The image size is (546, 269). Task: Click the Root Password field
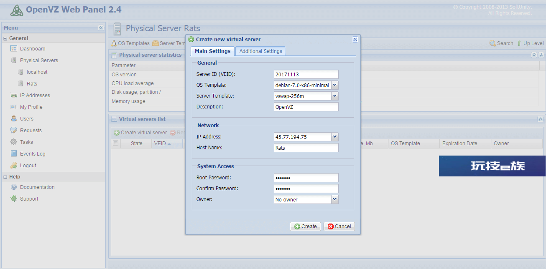306,178
